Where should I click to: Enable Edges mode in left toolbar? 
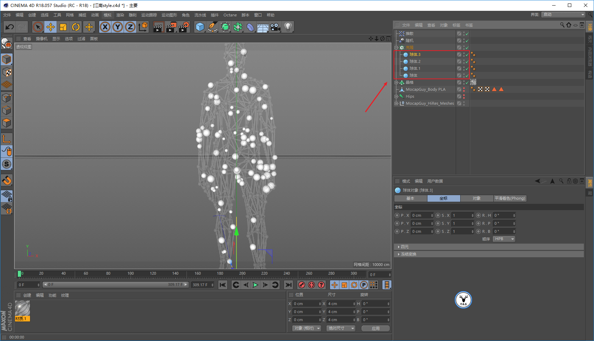(7, 110)
